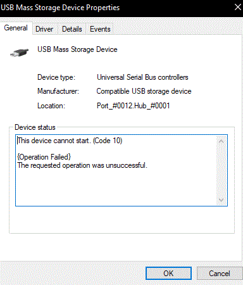This screenshot has height=285, width=243.
Task: Click the Cancel button
Action: pos(220,274)
